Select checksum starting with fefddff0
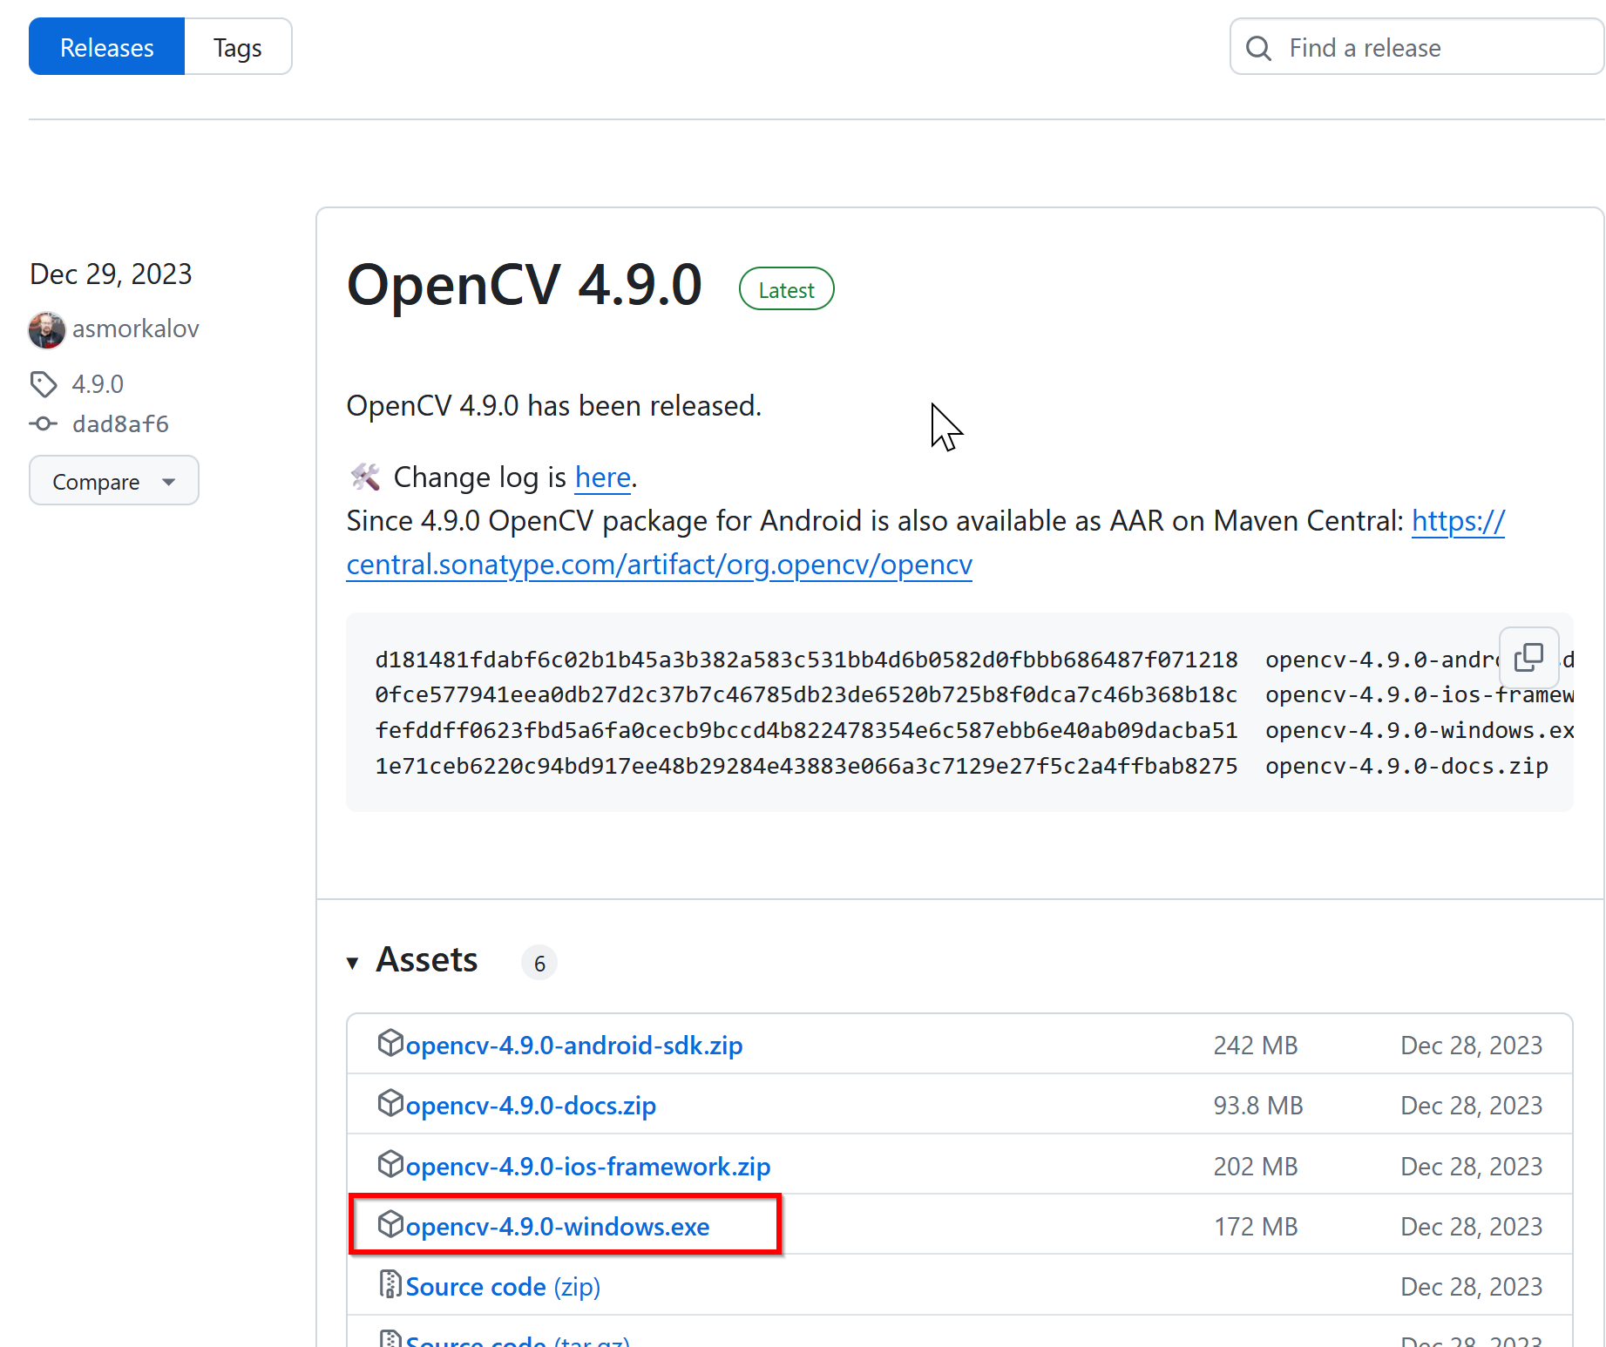Screen dimensions: 1606x1347 click(x=806, y=730)
